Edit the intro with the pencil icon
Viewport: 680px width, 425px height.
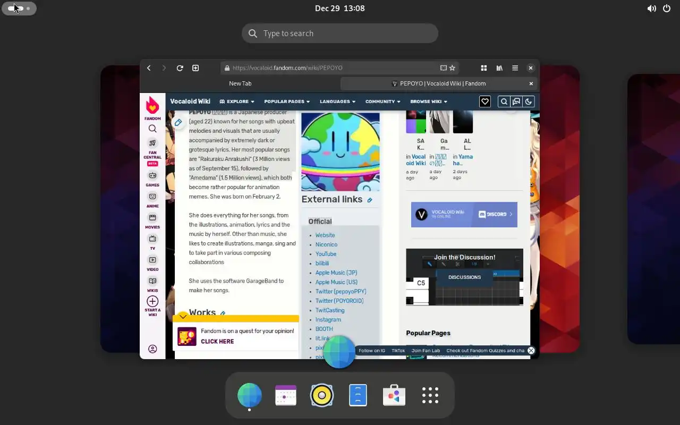[x=178, y=123]
